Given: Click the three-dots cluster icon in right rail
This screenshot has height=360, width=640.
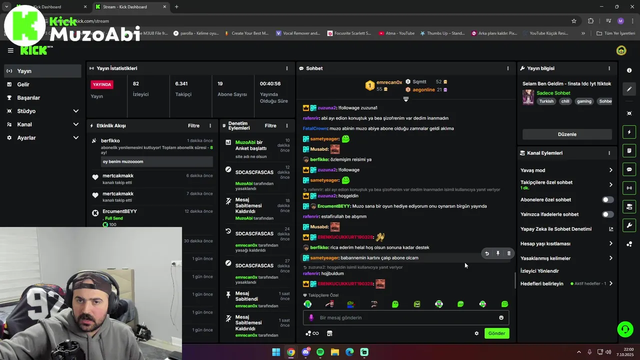Looking at the screenshot, I should (629, 244).
